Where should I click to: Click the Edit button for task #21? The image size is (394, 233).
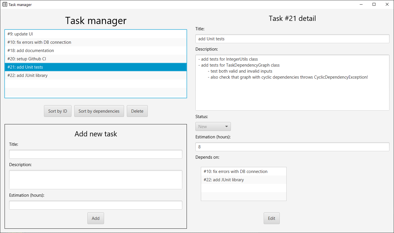272,218
